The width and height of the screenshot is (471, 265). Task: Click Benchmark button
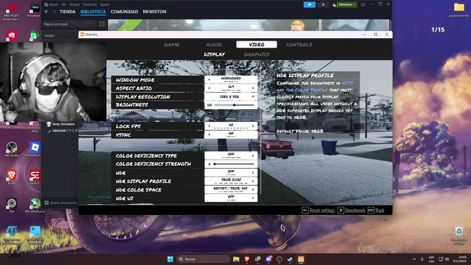(x=352, y=211)
